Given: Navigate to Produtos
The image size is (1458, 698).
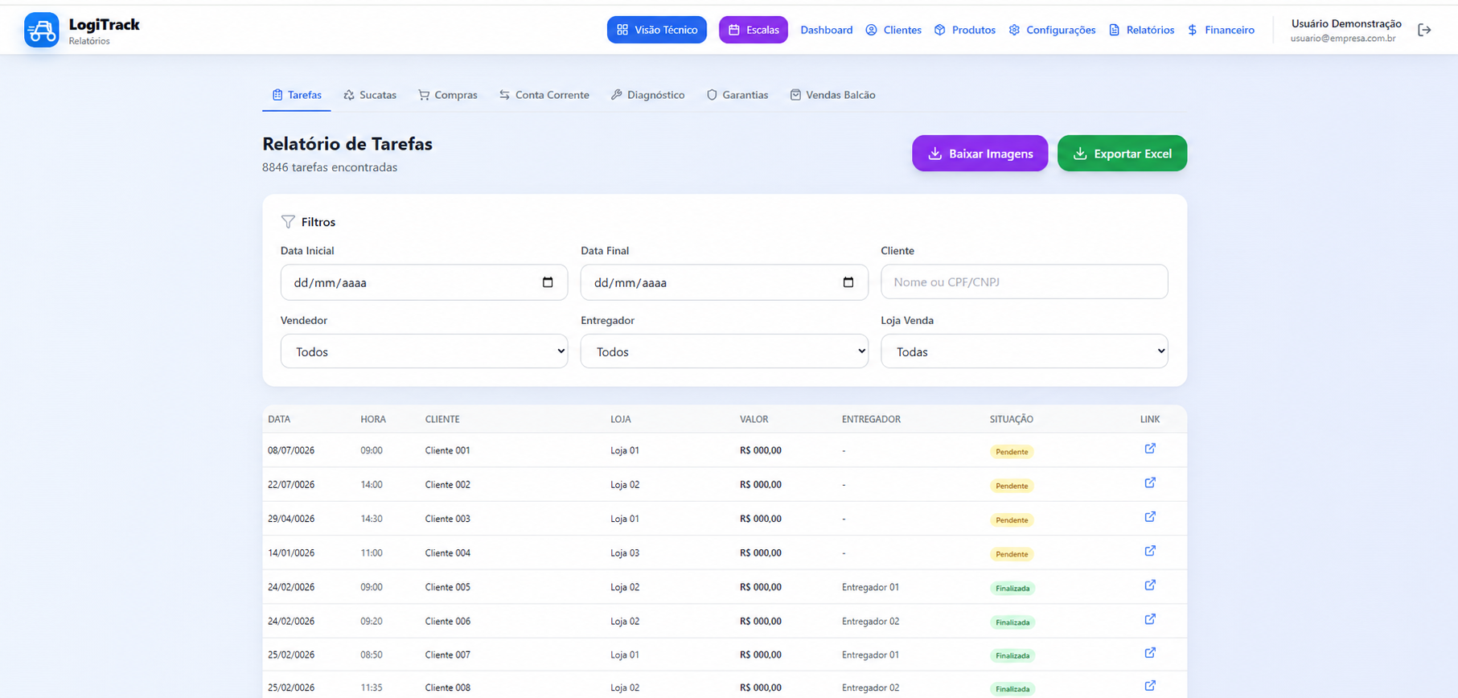Looking at the screenshot, I should click(x=964, y=30).
